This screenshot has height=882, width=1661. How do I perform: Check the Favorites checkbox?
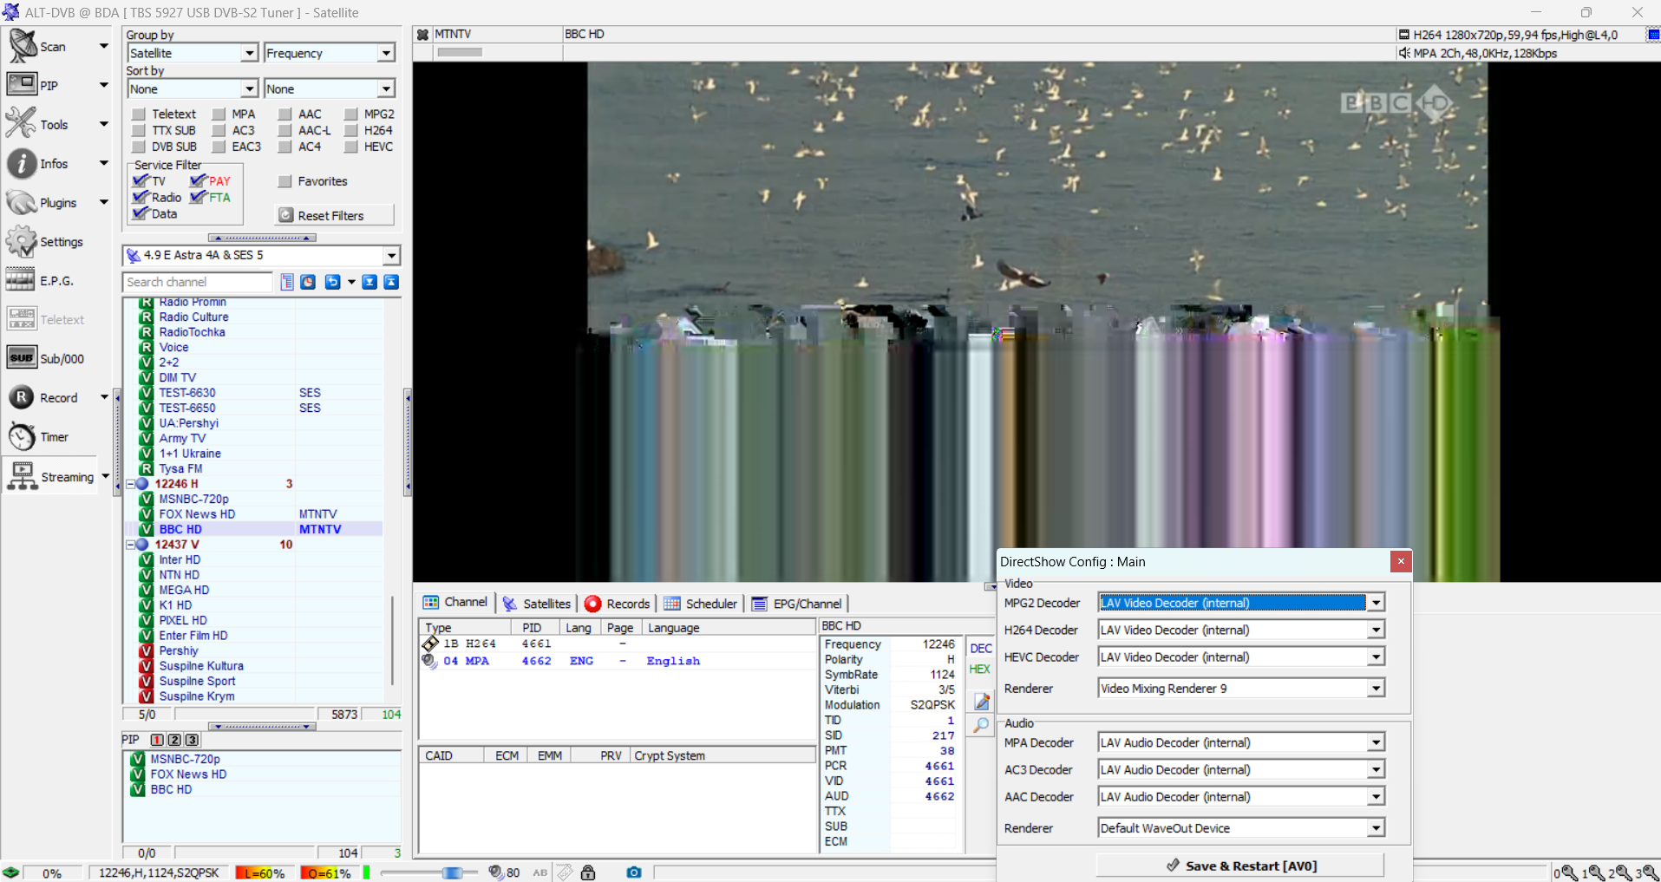point(284,181)
